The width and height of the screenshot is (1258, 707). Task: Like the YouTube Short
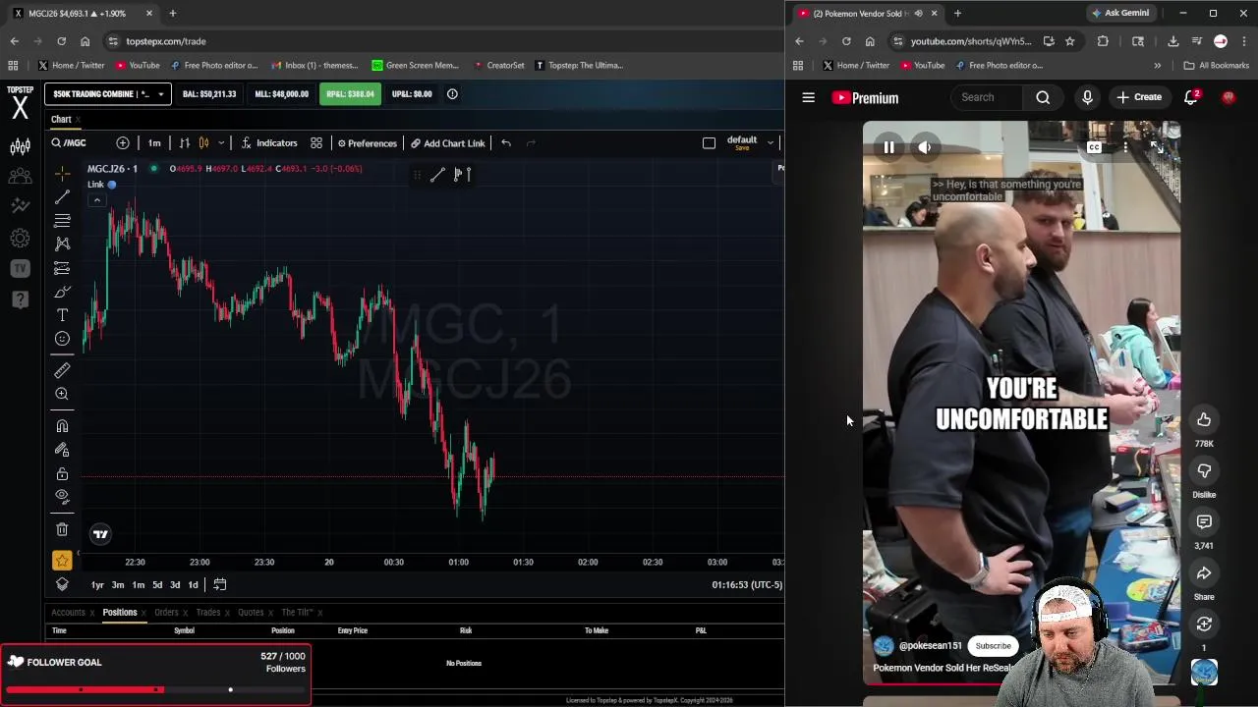(1204, 420)
